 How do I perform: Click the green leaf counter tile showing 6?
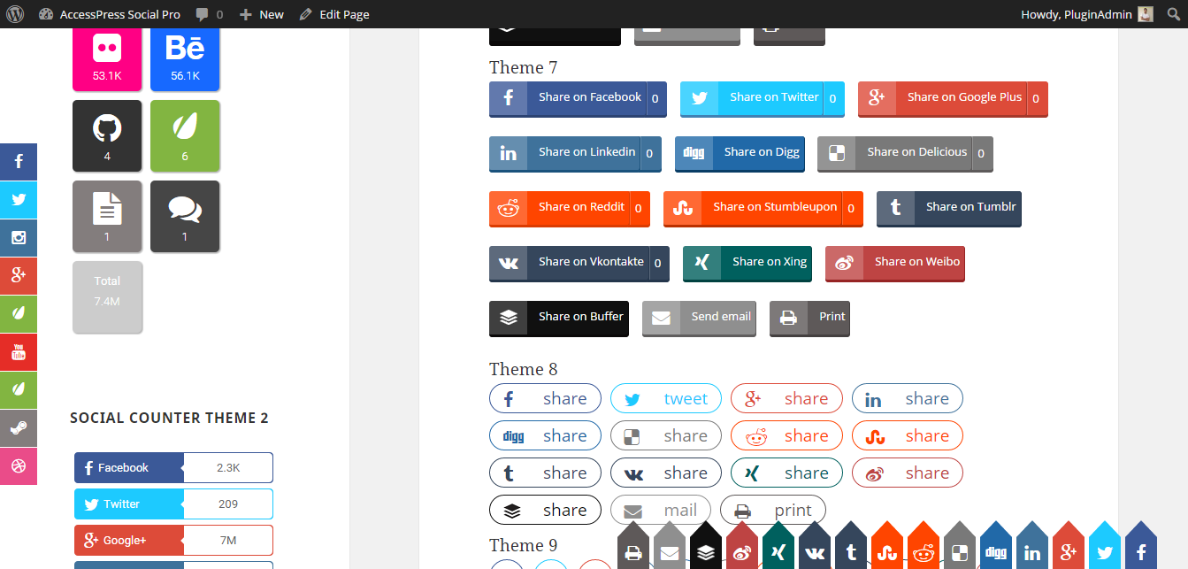click(185, 135)
